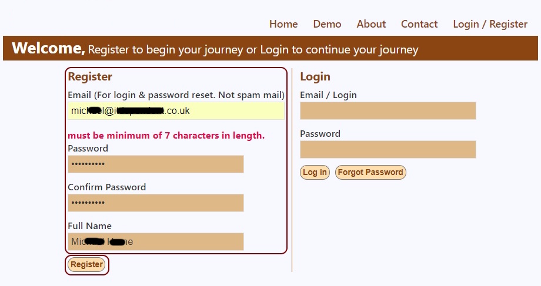This screenshot has width=541, height=286.
Task: Click the "Full Name" field label
Action: click(x=89, y=226)
